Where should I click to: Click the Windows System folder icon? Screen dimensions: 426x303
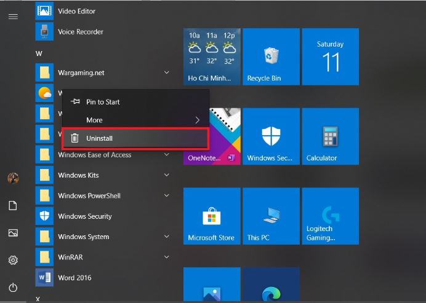click(x=44, y=237)
